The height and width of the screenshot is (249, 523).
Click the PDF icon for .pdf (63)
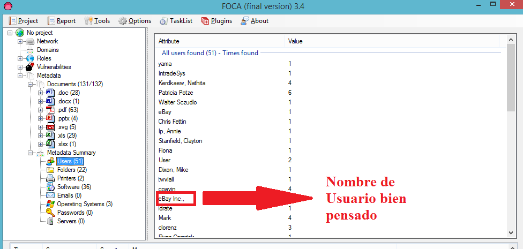(x=50, y=110)
